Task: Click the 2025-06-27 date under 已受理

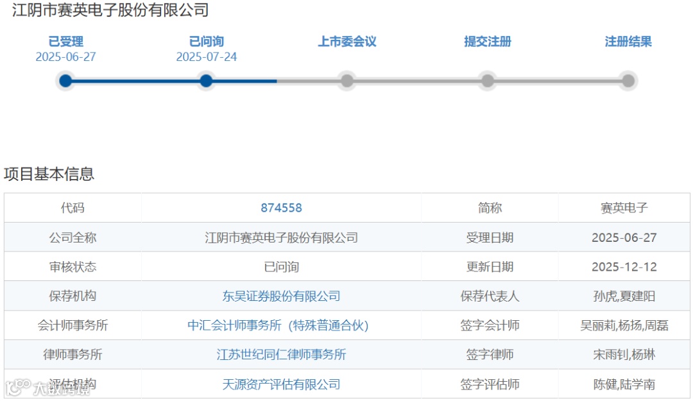Action: coord(65,57)
